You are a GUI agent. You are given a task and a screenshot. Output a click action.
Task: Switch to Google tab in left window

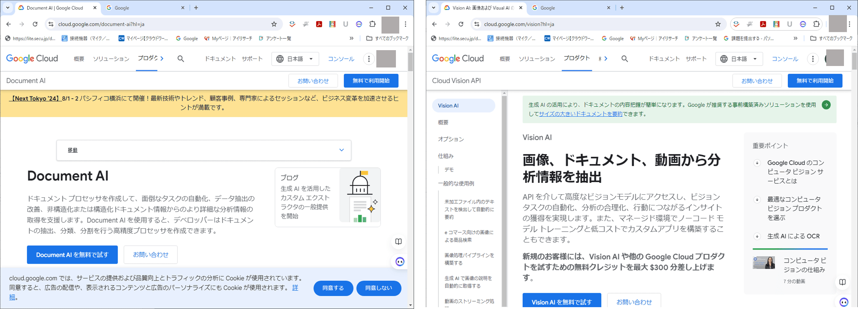pos(145,8)
